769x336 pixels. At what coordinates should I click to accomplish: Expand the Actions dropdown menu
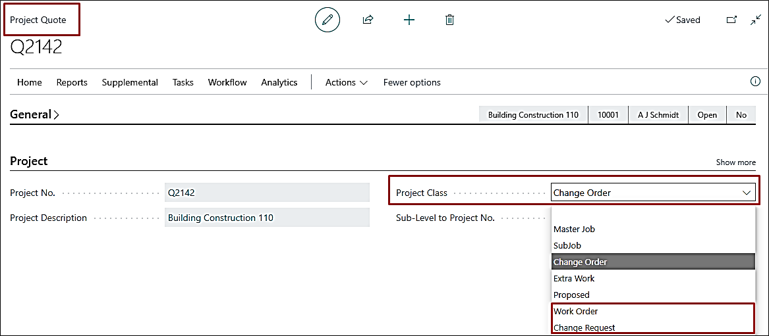click(347, 82)
